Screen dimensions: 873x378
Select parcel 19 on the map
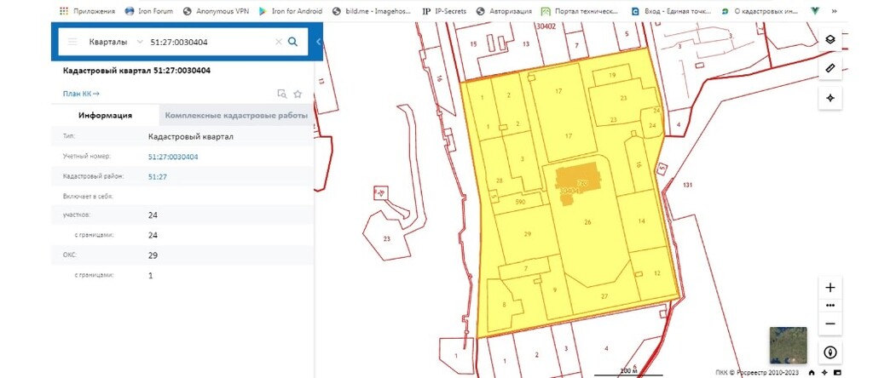612,75
